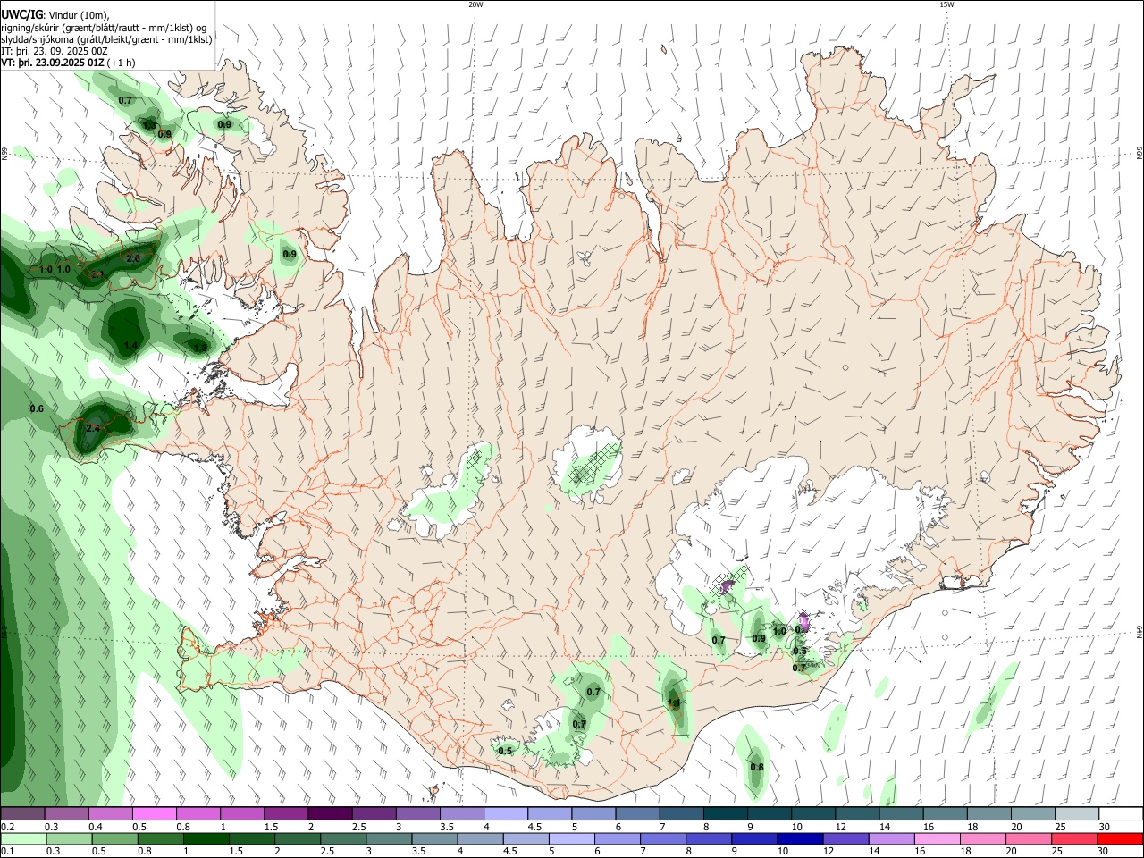1144x858 pixels.
Task: Click the UWC/IG title label
Action: pos(21,14)
